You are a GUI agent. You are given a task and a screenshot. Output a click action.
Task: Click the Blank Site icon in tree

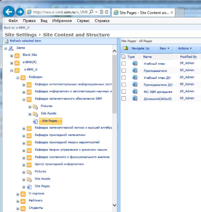(x=17, y=55)
